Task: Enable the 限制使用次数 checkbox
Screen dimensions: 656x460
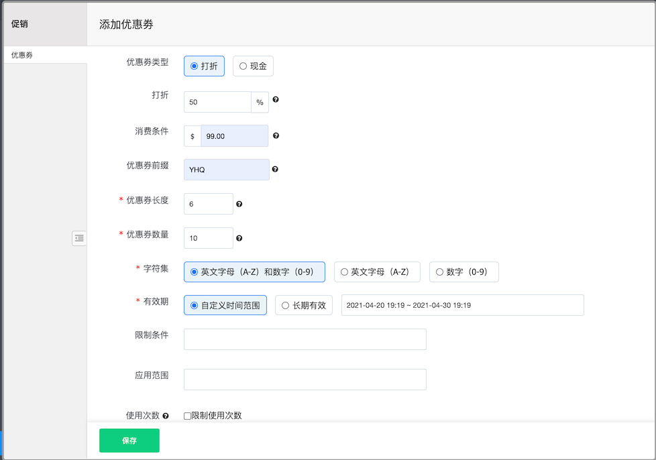Action: pyautogui.click(x=186, y=416)
